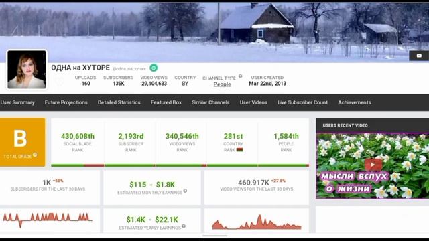Click the Total Grade help icon
The height and width of the screenshot is (241, 429).
[x=35, y=155]
